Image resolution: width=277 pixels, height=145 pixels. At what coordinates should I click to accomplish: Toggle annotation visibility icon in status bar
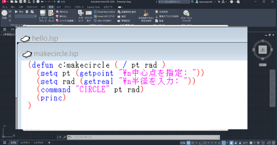(231, 143)
